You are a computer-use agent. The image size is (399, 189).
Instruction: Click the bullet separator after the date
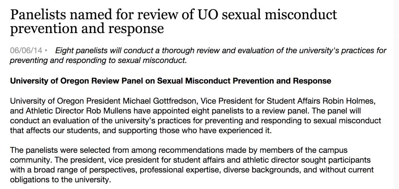(x=46, y=51)
